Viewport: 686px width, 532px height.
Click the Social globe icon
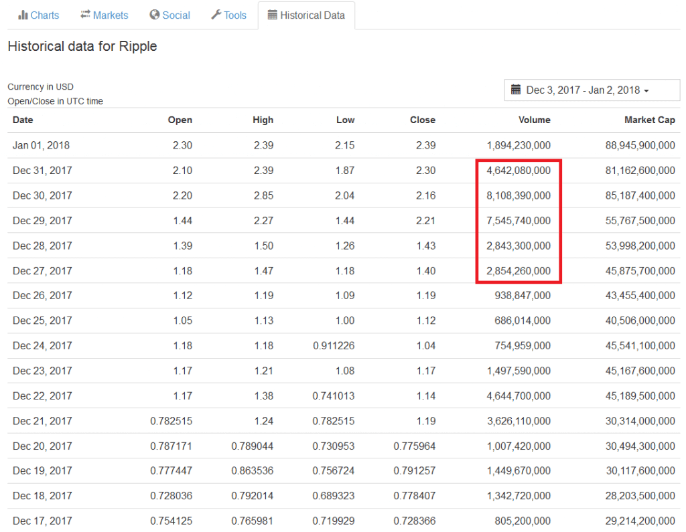(x=155, y=15)
